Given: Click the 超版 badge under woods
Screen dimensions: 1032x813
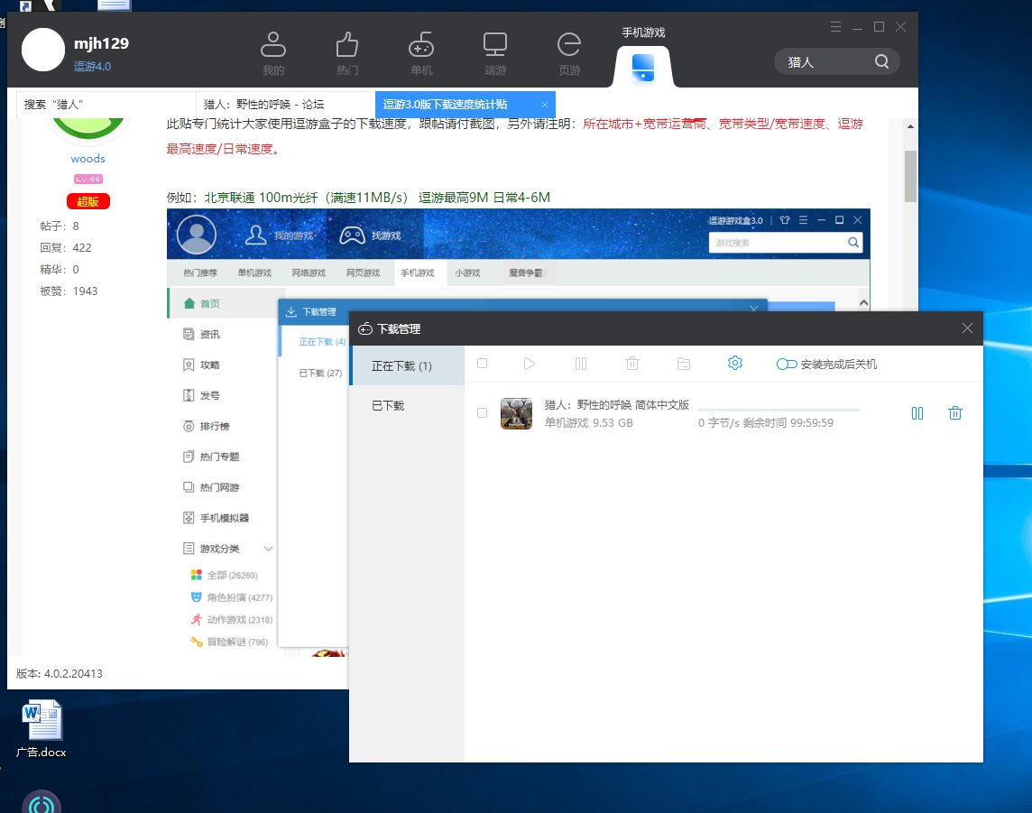Looking at the screenshot, I should pos(88,201).
